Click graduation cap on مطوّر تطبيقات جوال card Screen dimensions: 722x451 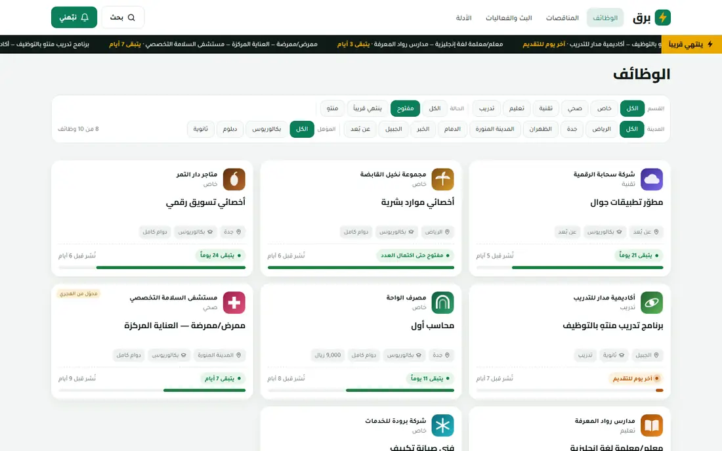pyautogui.click(x=619, y=232)
